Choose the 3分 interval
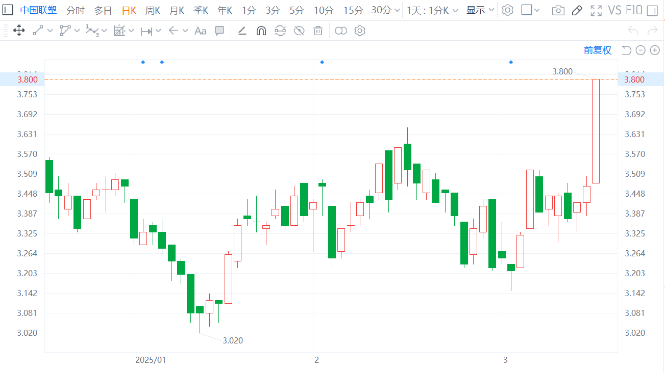The height and width of the screenshot is (372, 665). point(273,10)
